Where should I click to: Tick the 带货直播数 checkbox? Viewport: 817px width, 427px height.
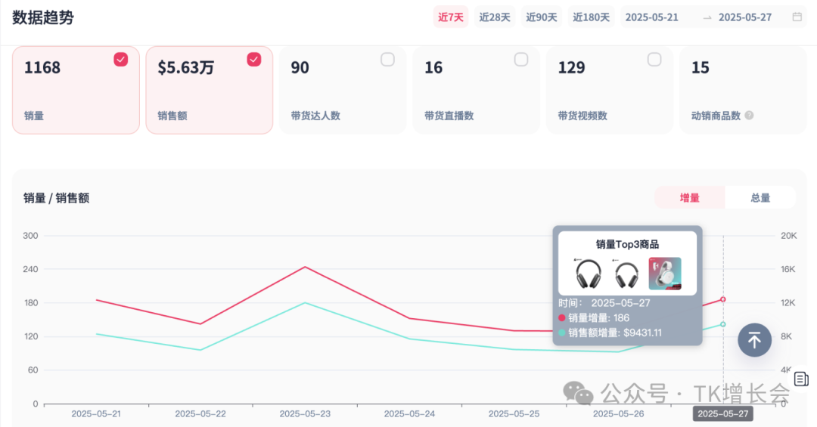pos(521,60)
